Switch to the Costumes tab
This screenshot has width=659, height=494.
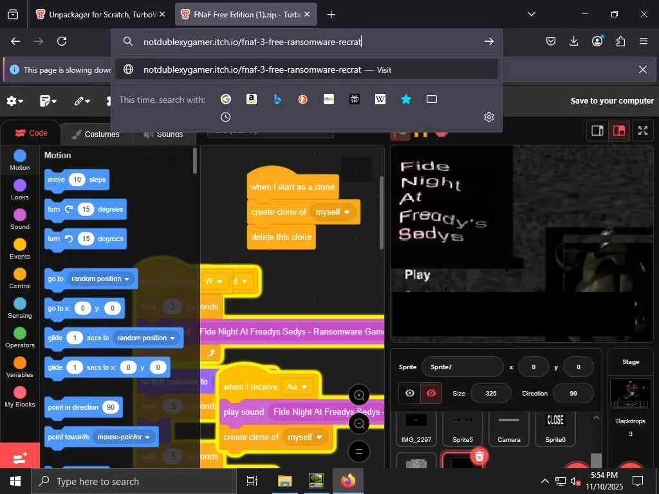point(96,134)
